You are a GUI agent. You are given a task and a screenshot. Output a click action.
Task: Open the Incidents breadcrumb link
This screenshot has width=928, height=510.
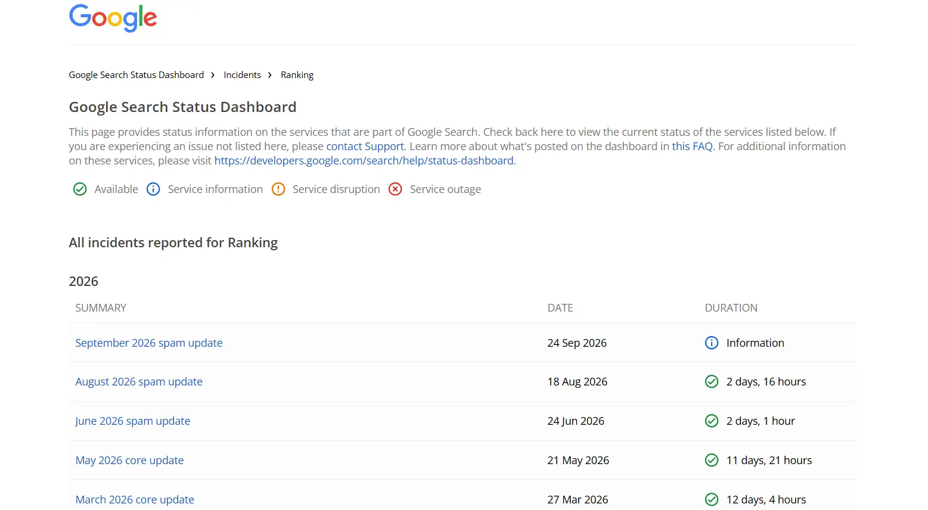pyautogui.click(x=243, y=75)
